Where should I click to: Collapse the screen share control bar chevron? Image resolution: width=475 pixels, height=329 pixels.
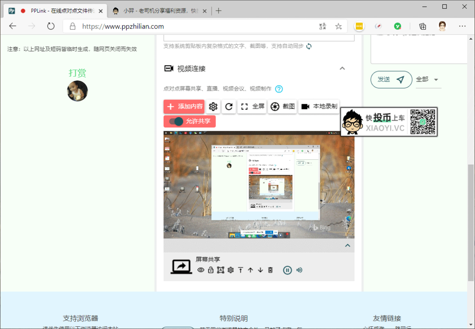pos(347,245)
